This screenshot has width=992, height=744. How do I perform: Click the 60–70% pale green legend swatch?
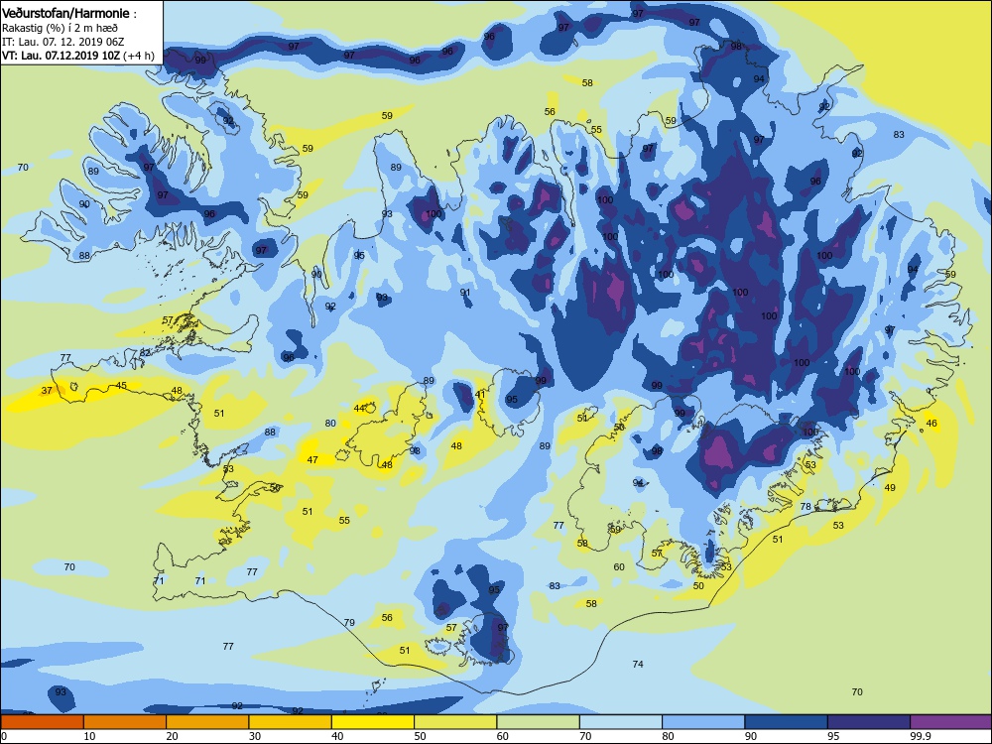tap(538, 722)
